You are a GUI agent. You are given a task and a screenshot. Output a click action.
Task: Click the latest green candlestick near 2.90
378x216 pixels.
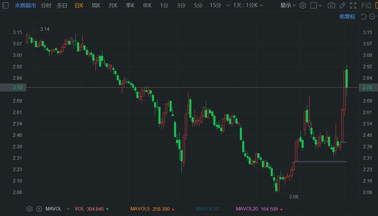tap(347, 78)
